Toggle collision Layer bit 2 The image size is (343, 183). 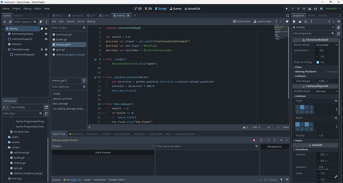302,107
